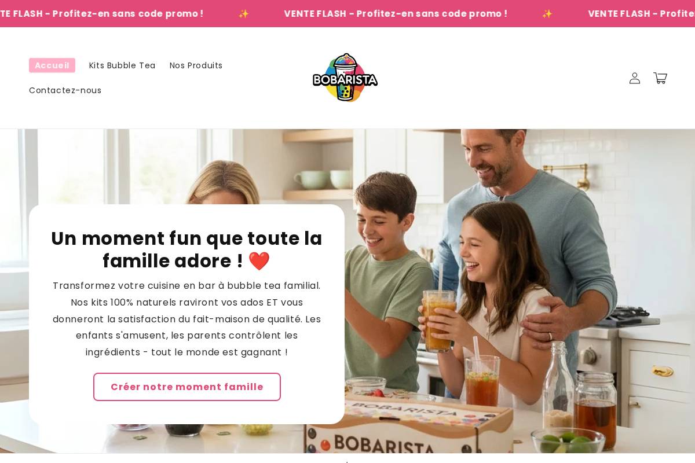Open the shopping cart icon

[x=660, y=78]
